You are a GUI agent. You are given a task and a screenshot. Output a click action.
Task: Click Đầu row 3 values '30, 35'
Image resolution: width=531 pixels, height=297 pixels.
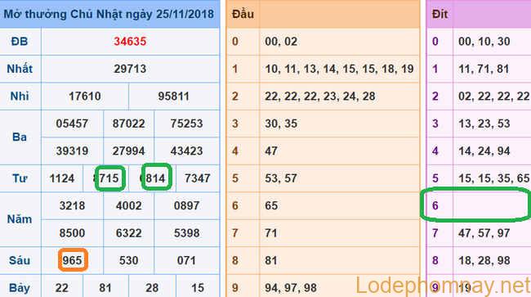click(281, 124)
